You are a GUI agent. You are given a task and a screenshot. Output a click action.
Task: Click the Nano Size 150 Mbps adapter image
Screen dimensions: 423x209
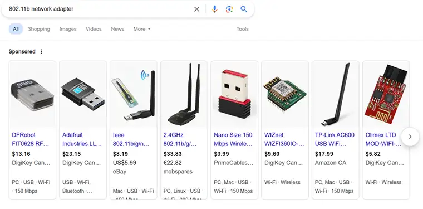coord(234,94)
